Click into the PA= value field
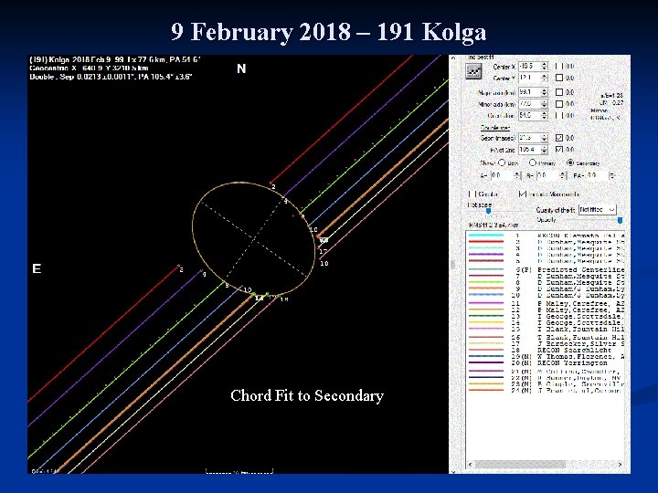This screenshot has height=493, width=658. click(x=597, y=175)
